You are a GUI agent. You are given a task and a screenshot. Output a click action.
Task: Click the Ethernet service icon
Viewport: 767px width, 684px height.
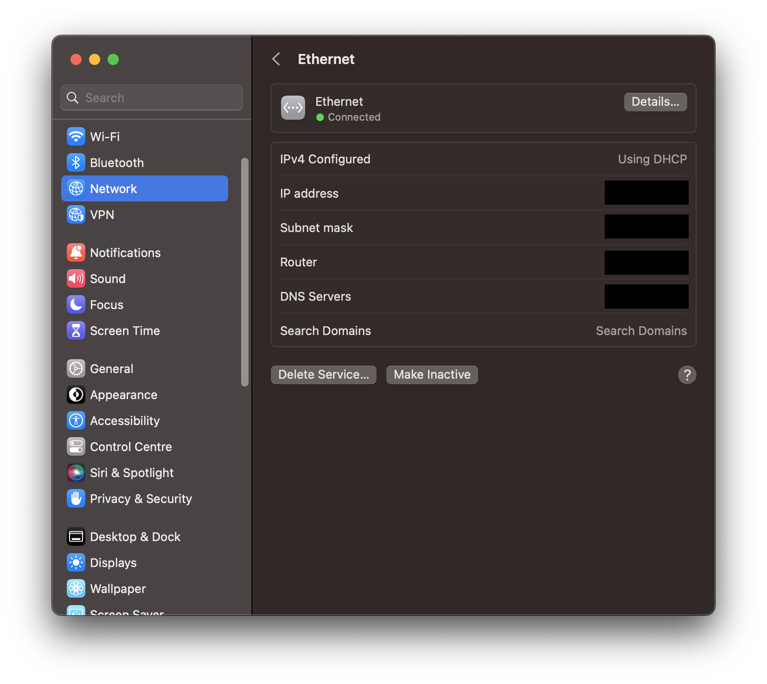click(x=293, y=108)
